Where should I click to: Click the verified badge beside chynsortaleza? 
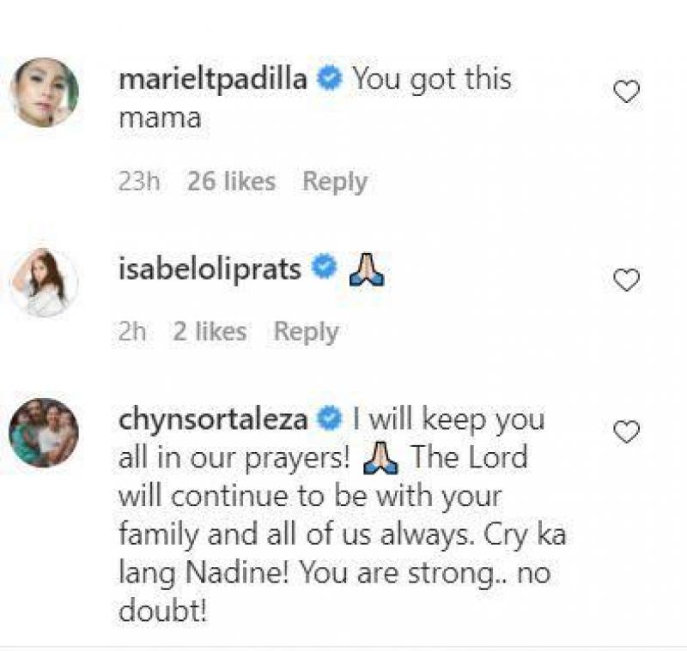coord(328,420)
